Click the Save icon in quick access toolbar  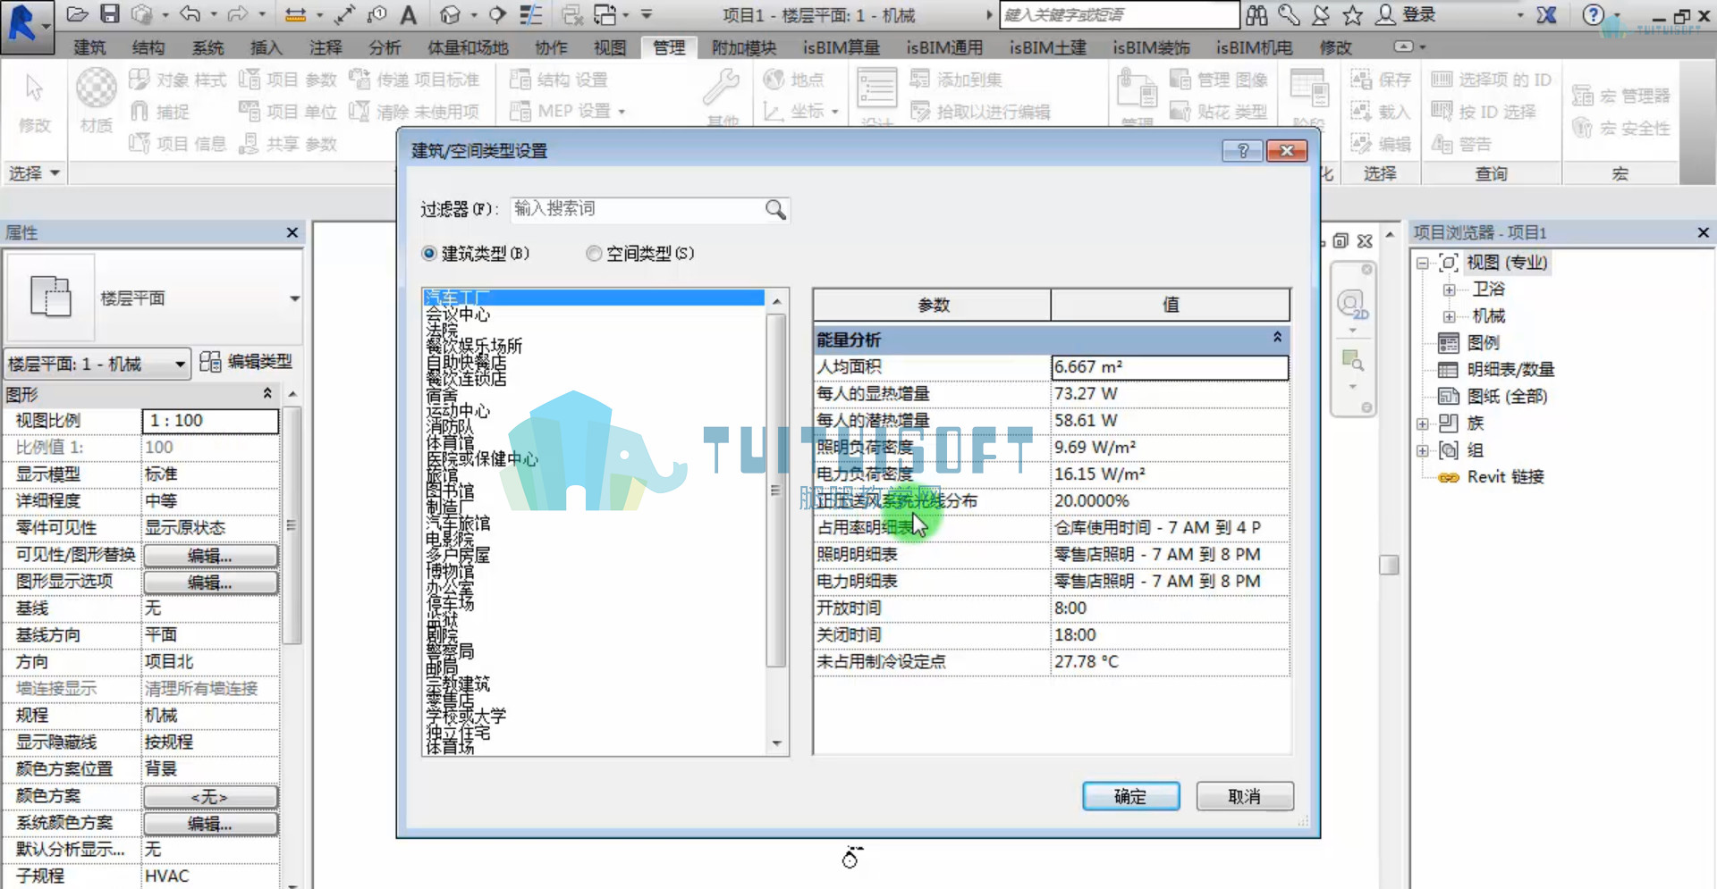pos(109,14)
